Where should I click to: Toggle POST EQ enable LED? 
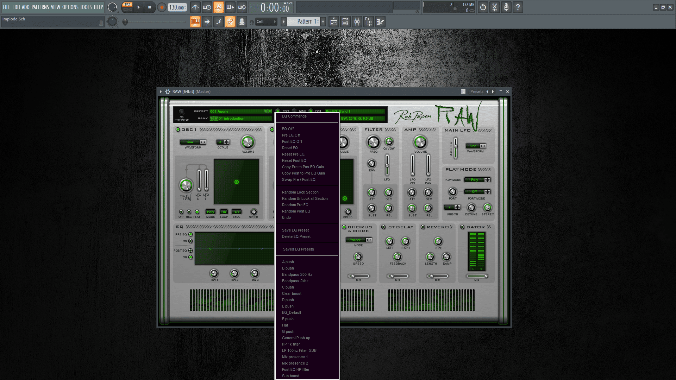[190, 251]
